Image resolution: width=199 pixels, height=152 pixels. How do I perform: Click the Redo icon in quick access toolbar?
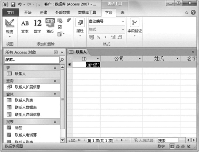click(29, 4)
